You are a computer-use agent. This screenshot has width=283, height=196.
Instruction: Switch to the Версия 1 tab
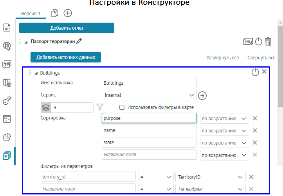31,14
